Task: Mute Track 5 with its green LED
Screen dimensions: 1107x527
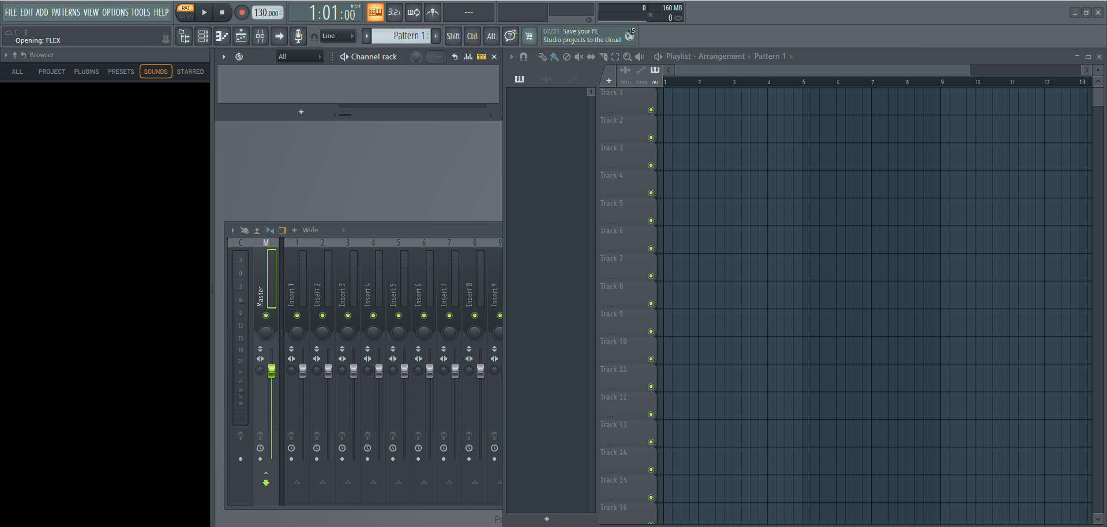Action: [651, 220]
